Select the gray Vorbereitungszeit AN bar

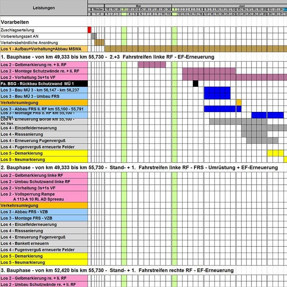coord(94,36)
